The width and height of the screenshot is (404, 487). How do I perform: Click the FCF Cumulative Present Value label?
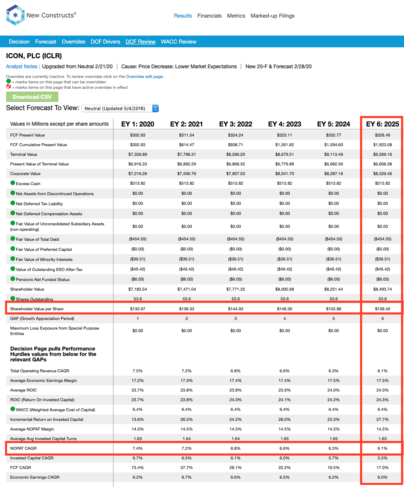click(39, 145)
